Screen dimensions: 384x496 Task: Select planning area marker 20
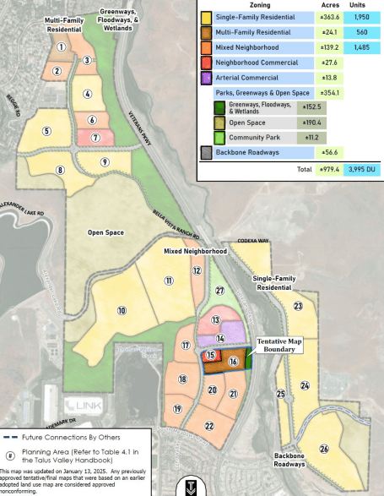coord(212,390)
